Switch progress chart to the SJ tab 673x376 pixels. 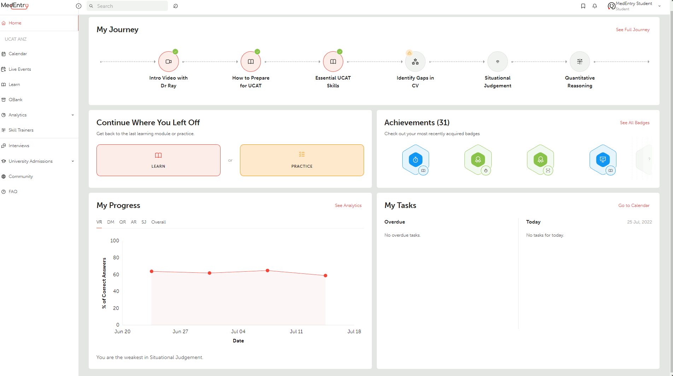[x=144, y=222]
